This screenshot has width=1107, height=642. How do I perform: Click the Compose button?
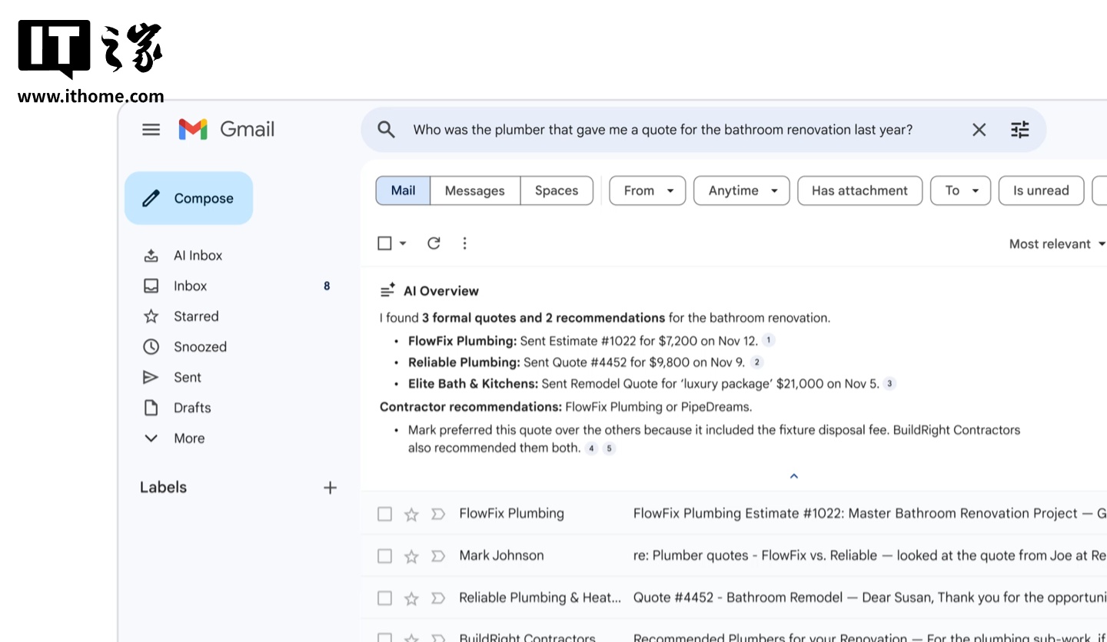pos(189,197)
